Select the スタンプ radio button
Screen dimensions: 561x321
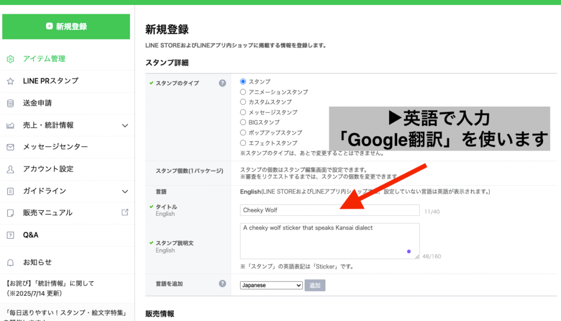(243, 82)
